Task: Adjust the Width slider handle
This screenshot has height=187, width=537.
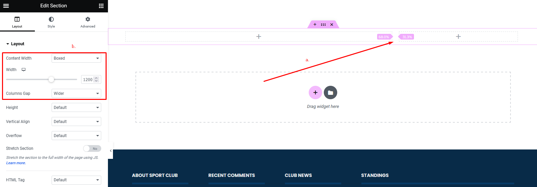Action: click(x=51, y=79)
